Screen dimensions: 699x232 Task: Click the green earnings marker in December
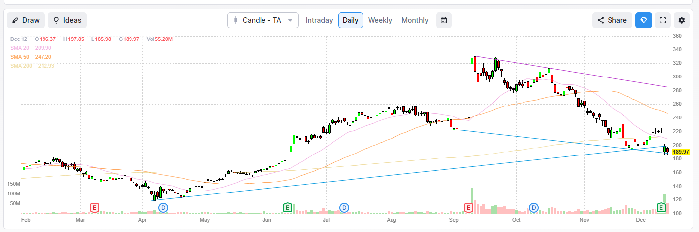pos(661,207)
